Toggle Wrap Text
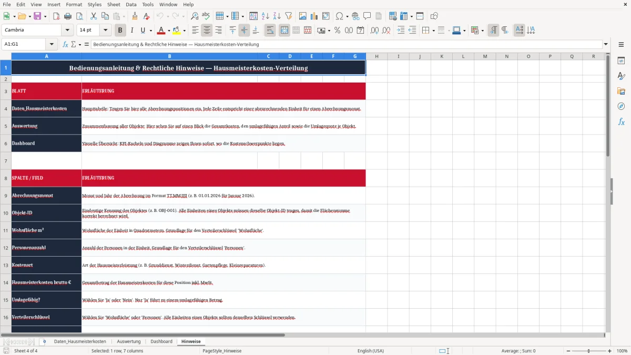This screenshot has width=631, height=355. coord(270,31)
